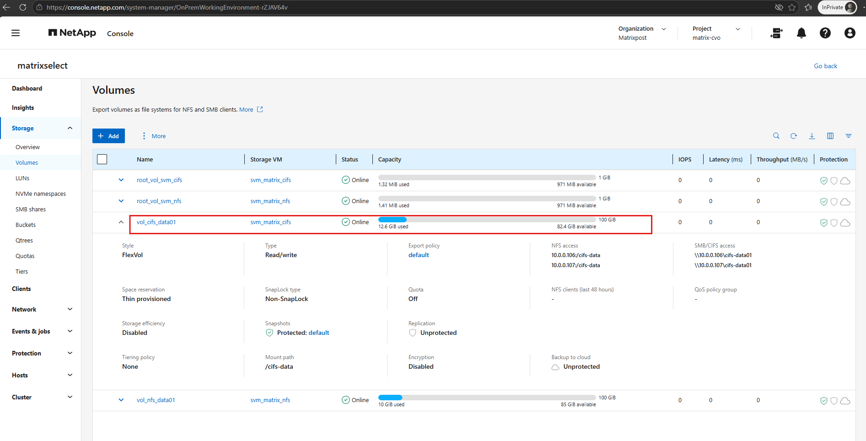The width and height of the screenshot is (866, 441).
Task: Expand the vol_nfs_data01 row
Action: [121, 400]
